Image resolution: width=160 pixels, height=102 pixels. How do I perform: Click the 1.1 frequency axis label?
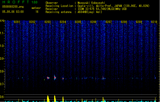click(x=2, y=33)
